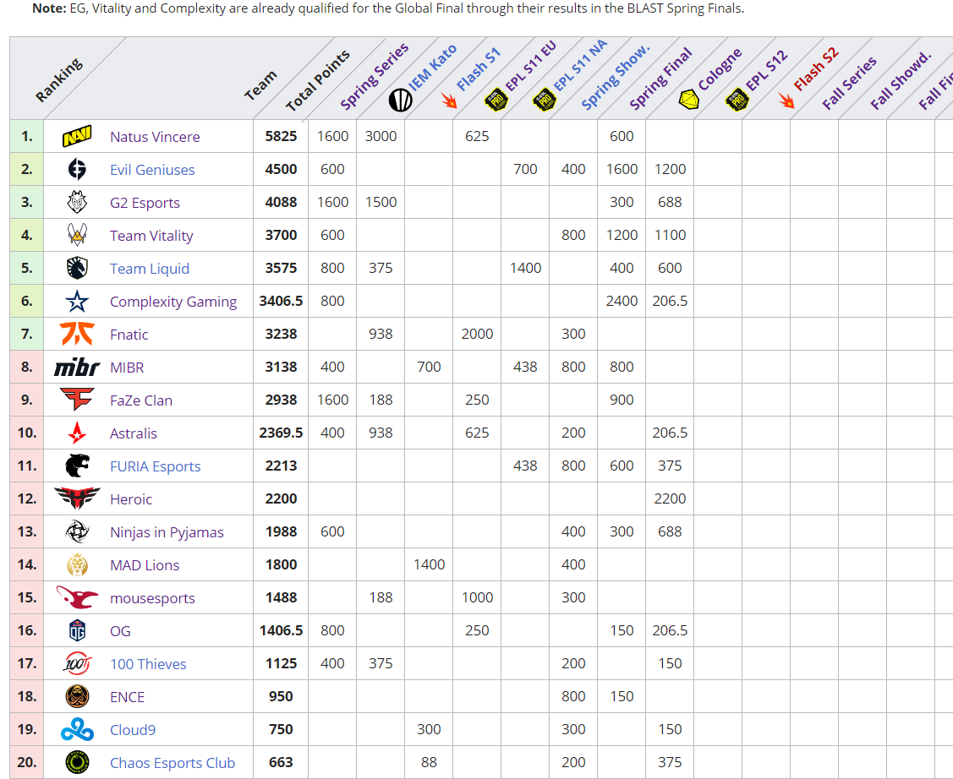This screenshot has width=953, height=779.
Task: Open the EPL S12 header link
Action: click(767, 70)
